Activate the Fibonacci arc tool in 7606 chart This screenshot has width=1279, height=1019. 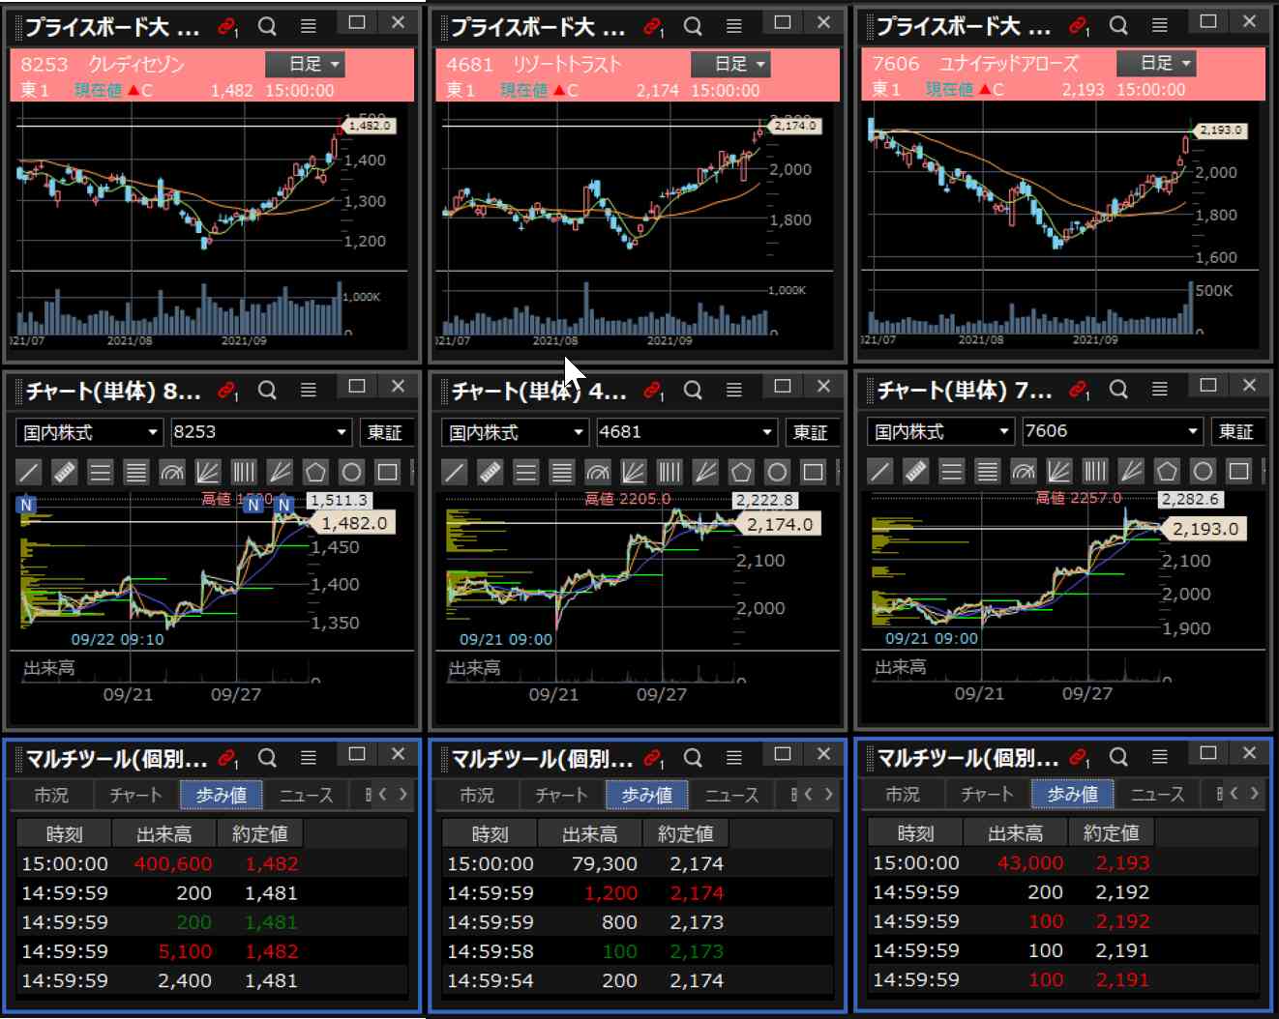click(x=1023, y=471)
